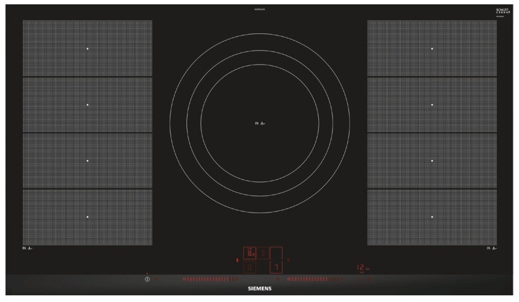Tap the second left cooking zone dot
519x302 pixels.
pos(87,104)
